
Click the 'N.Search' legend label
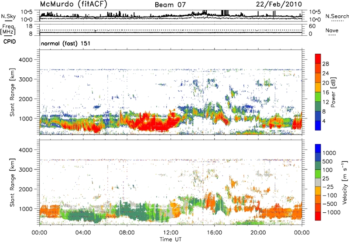[x=337, y=16]
